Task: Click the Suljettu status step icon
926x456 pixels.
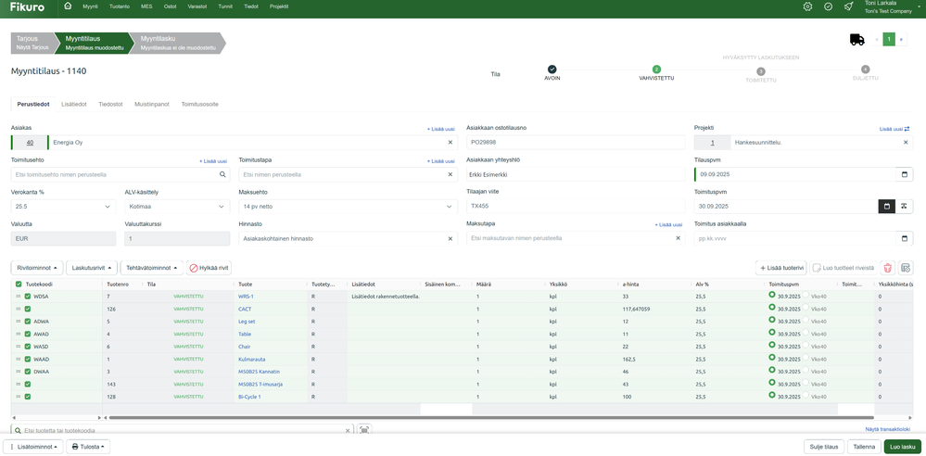Action: pyautogui.click(x=865, y=70)
